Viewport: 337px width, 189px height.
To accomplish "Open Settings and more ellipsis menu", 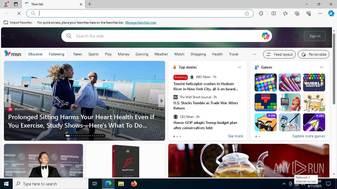I will pyautogui.click(x=320, y=13).
